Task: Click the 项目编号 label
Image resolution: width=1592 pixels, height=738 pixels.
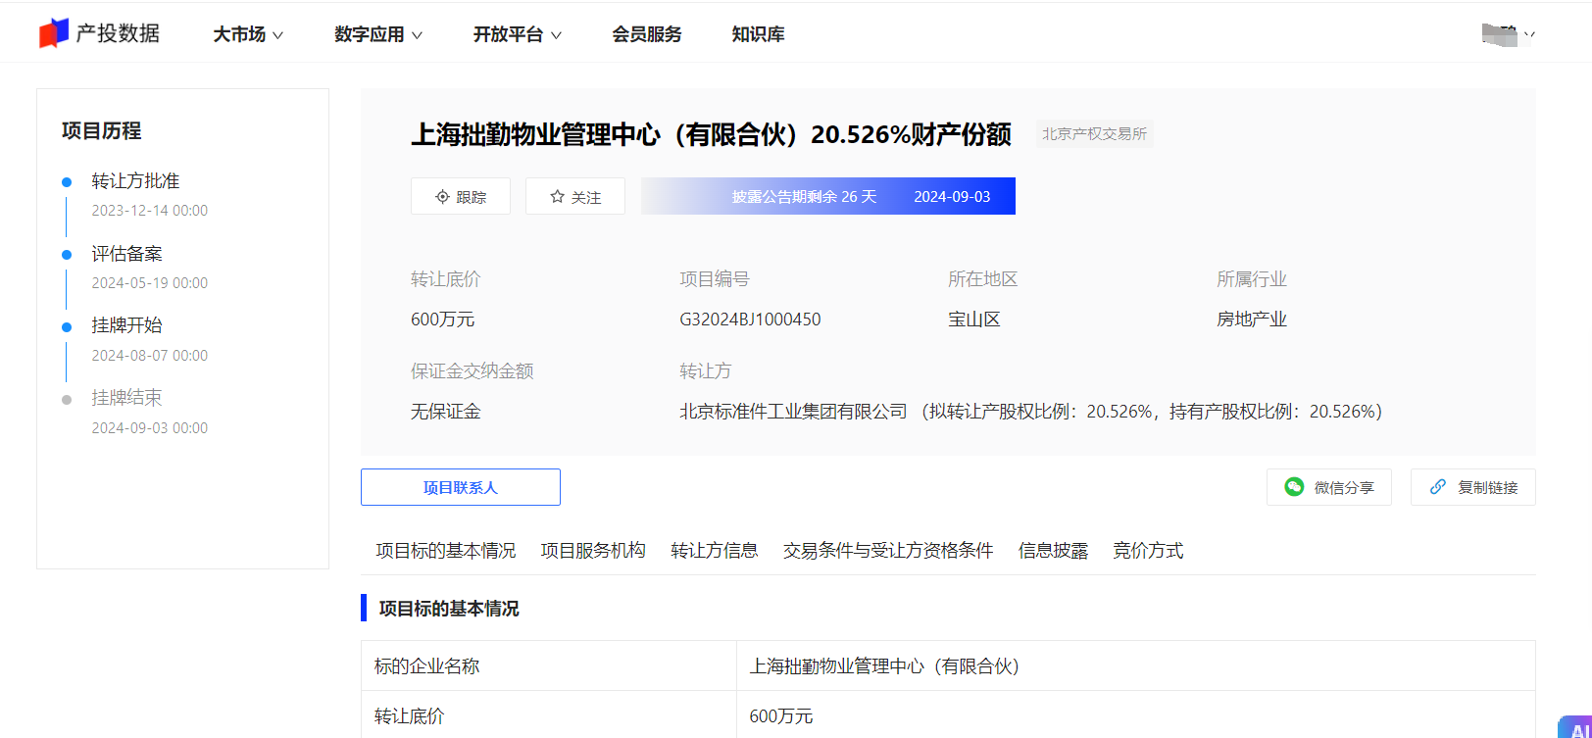Action: [x=715, y=279]
